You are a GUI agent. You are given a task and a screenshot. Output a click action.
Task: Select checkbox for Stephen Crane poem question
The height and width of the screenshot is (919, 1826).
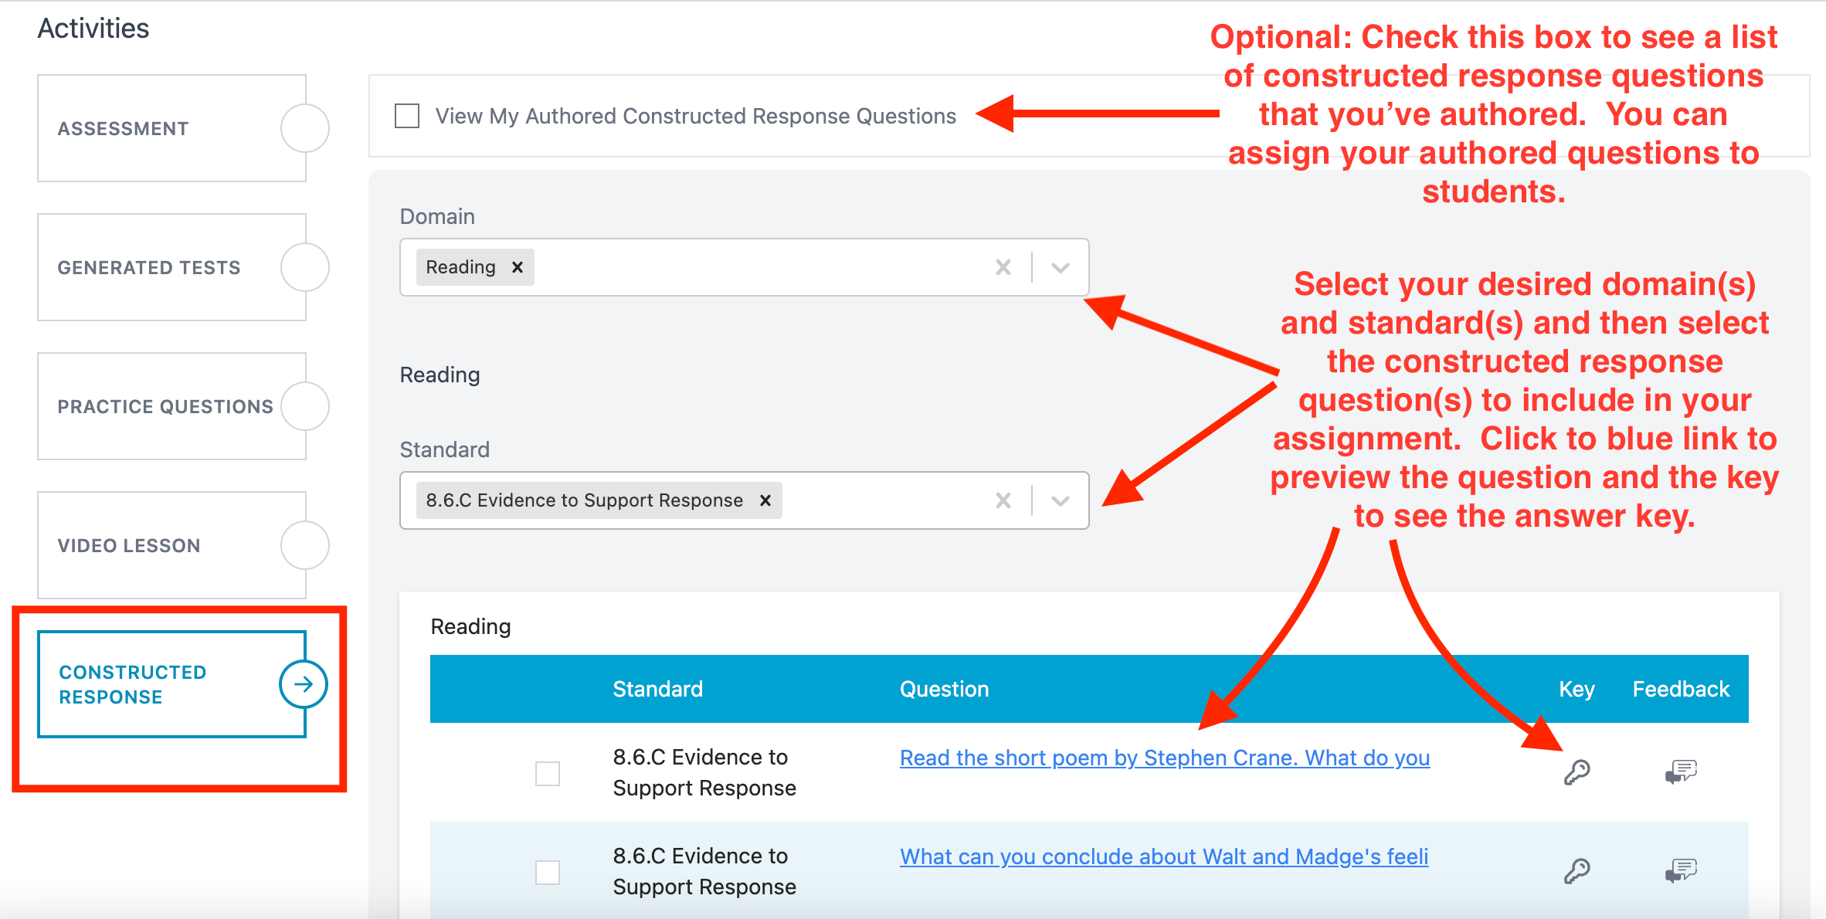pyautogui.click(x=548, y=773)
